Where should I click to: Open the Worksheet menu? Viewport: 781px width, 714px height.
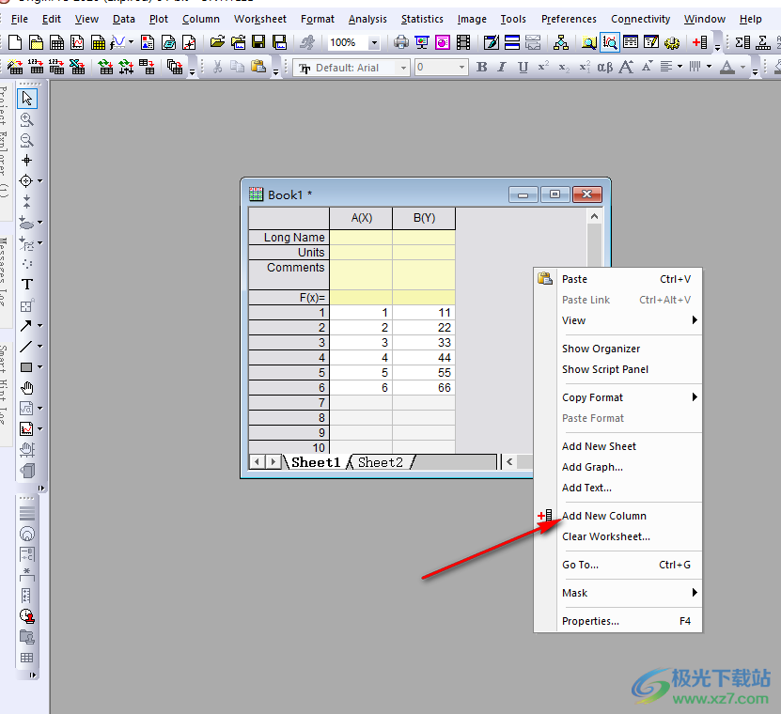click(260, 19)
